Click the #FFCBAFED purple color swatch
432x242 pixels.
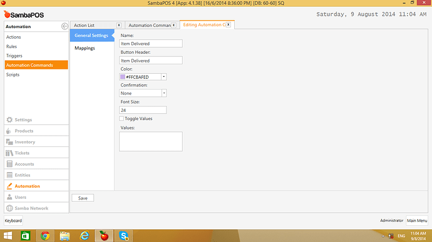(x=123, y=77)
